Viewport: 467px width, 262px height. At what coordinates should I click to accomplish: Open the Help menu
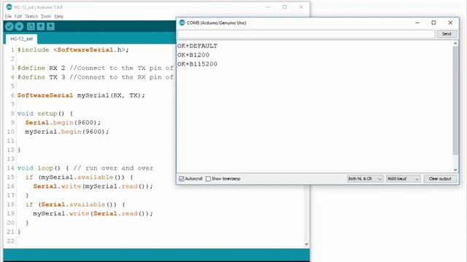[58, 16]
